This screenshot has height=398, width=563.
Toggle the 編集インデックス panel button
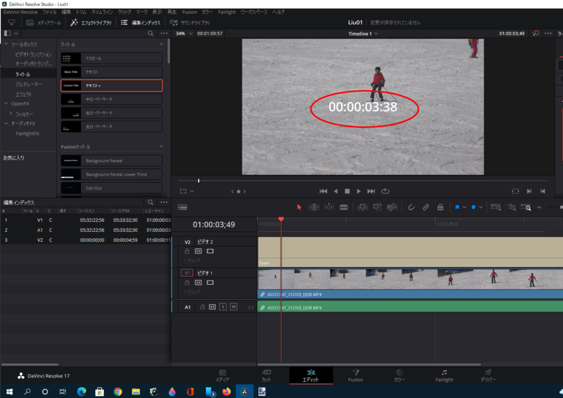click(140, 23)
